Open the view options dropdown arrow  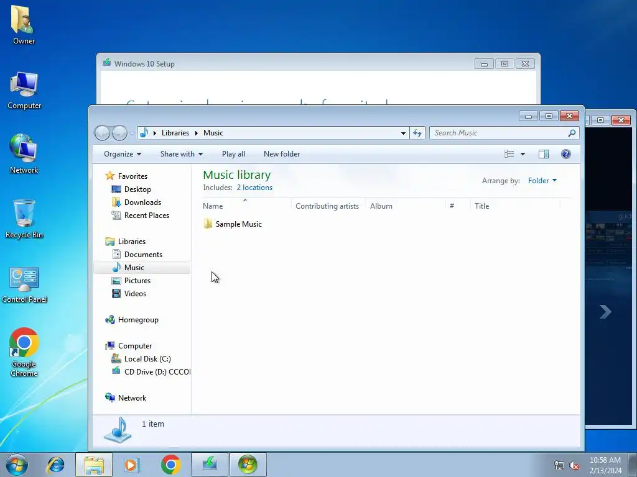coord(523,154)
